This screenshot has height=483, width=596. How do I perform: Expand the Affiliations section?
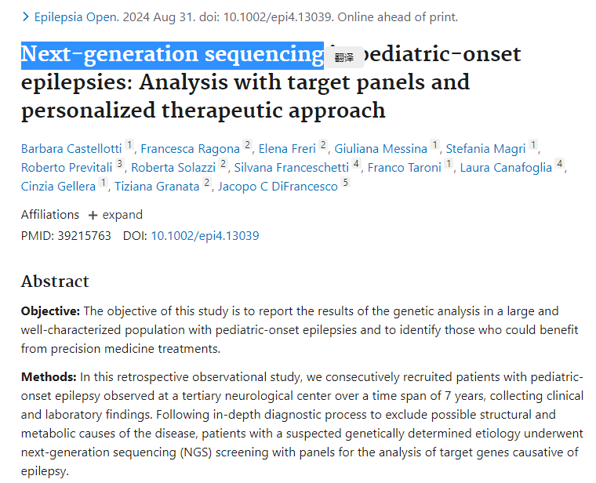coord(115,215)
